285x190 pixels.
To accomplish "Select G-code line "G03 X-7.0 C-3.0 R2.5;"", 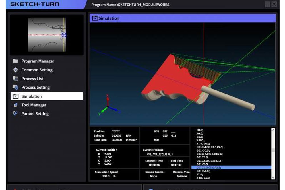I will pos(209,154).
